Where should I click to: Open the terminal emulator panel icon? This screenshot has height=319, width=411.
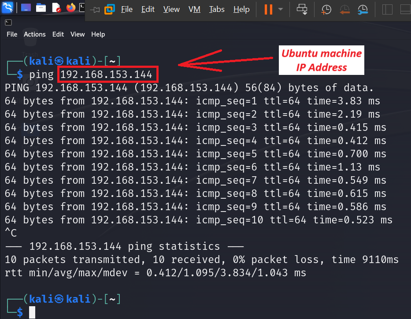coord(82,8)
